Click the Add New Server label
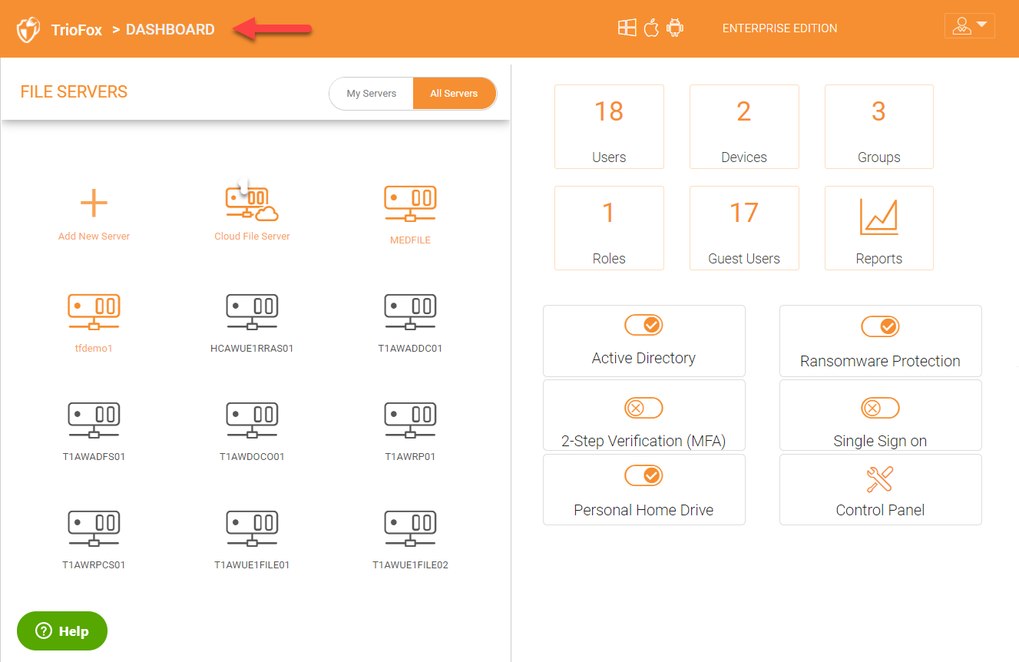This screenshot has width=1019, height=662. (94, 237)
